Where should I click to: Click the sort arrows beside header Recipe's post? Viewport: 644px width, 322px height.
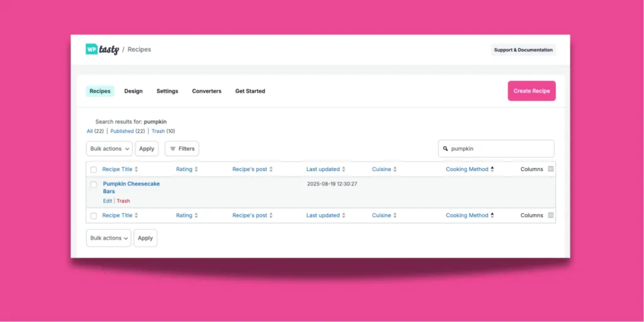(x=271, y=169)
